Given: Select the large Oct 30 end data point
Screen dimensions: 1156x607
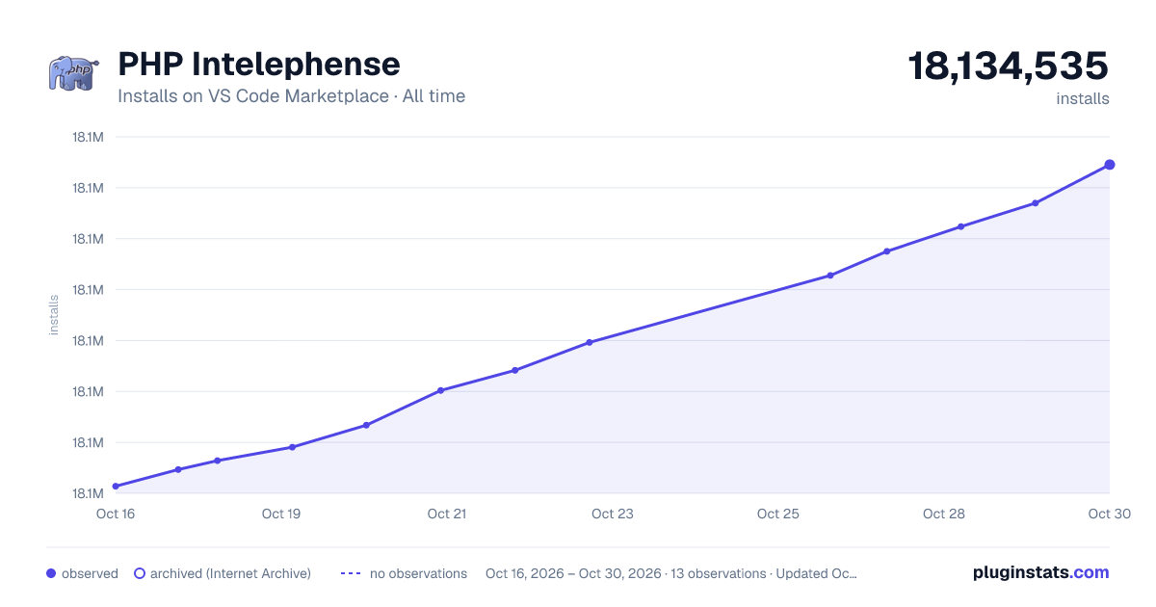Looking at the screenshot, I should (x=1110, y=165).
